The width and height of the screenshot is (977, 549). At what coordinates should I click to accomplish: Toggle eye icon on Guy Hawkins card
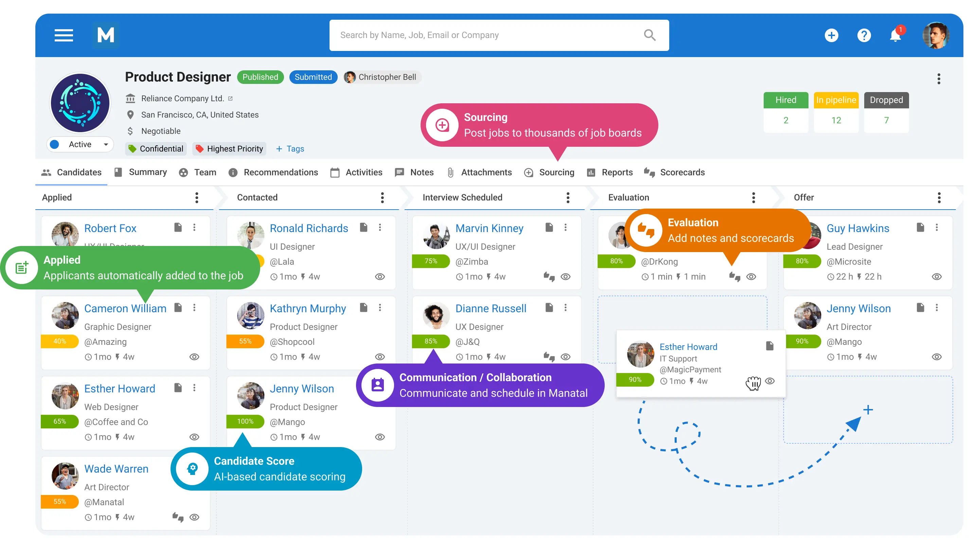point(937,277)
